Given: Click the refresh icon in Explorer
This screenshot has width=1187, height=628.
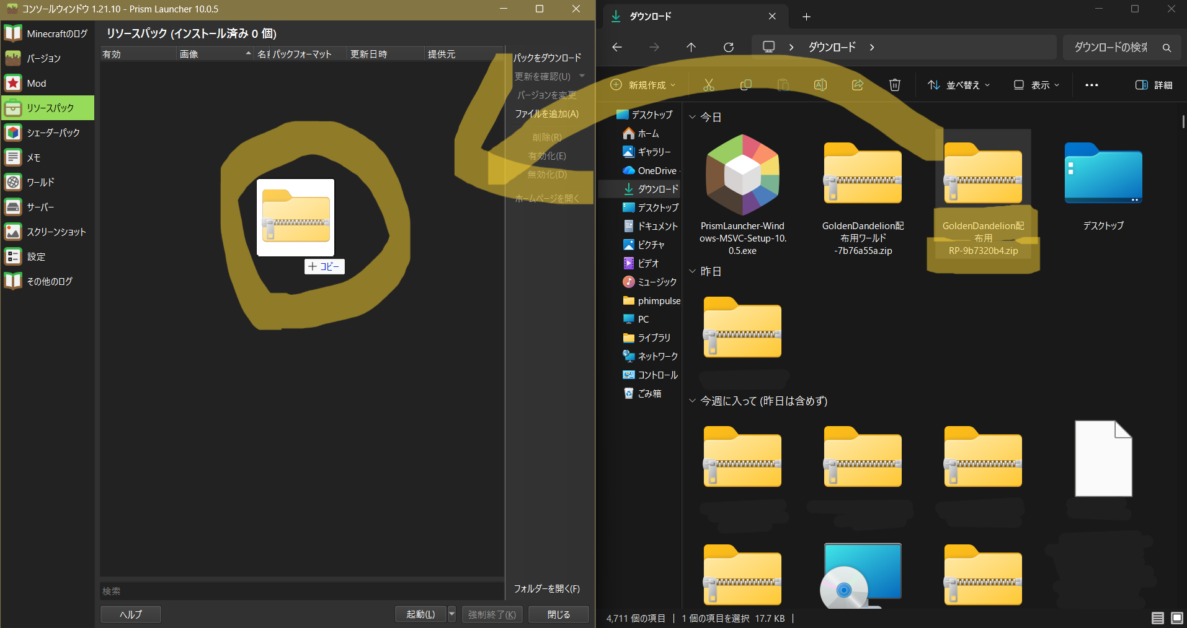Looking at the screenshot, I should 729,47.
